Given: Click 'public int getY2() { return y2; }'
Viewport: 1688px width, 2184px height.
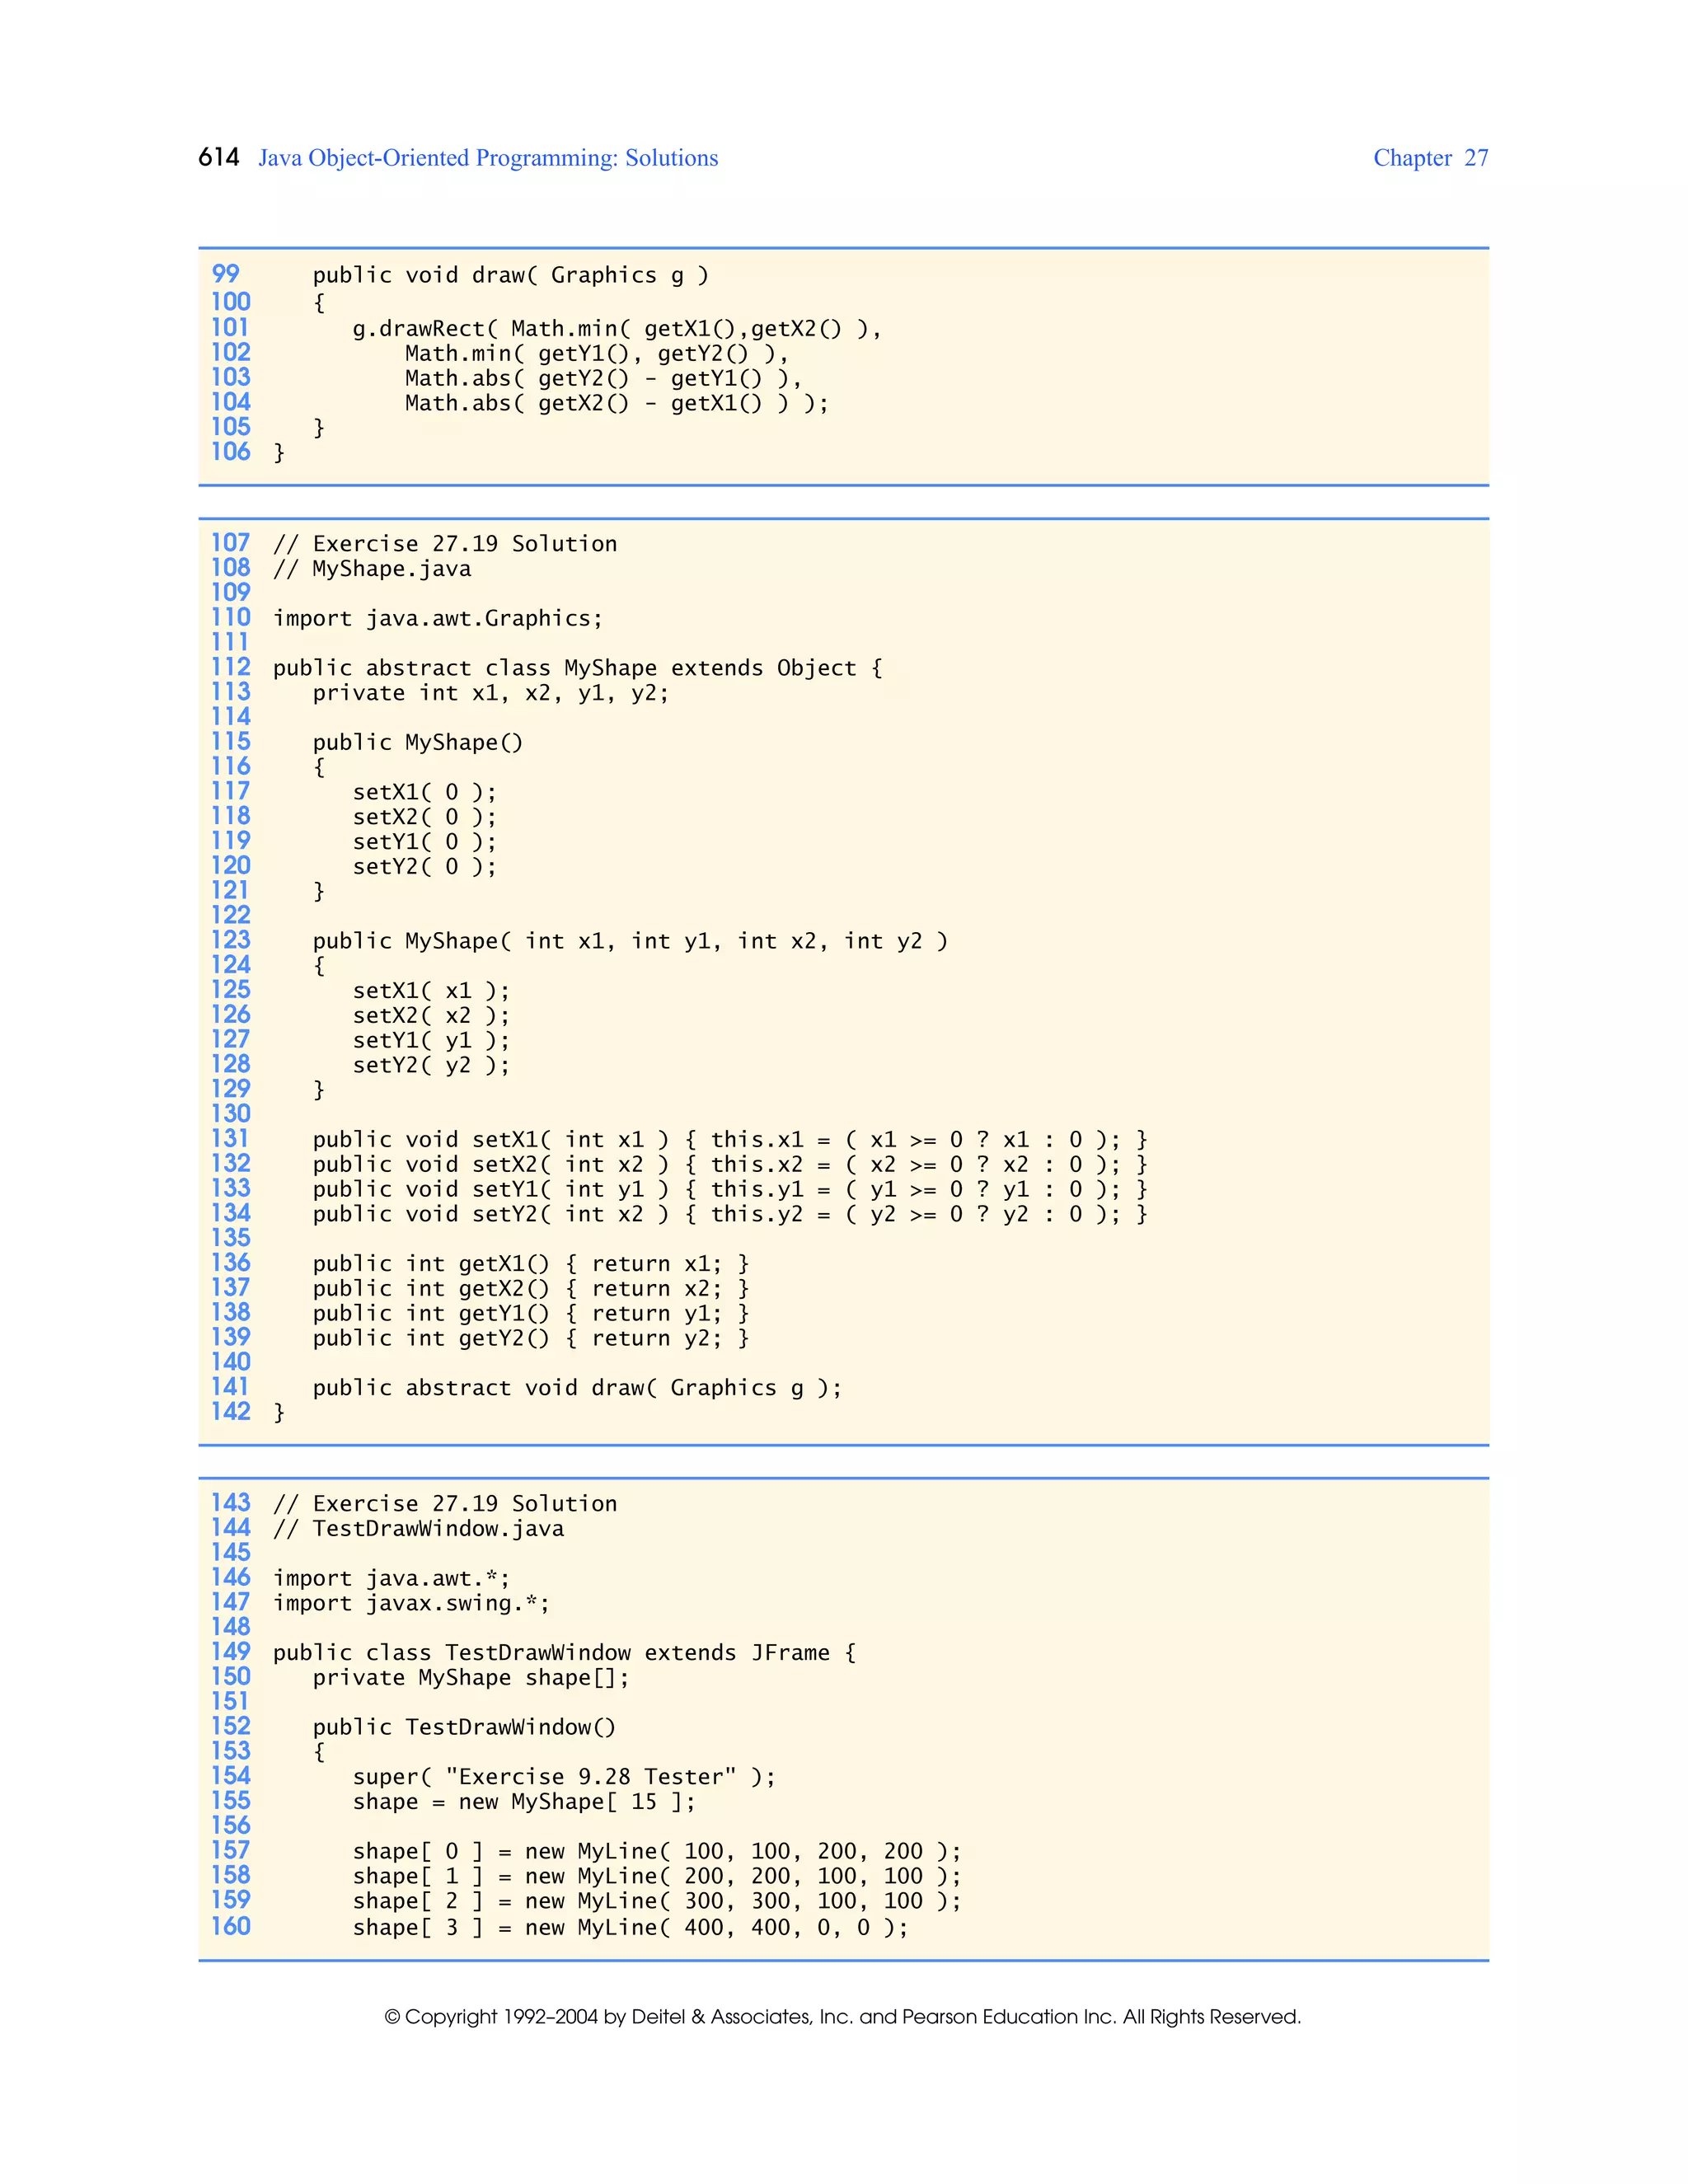Looking at the screenshot, I should click(x=531, y=1339).
